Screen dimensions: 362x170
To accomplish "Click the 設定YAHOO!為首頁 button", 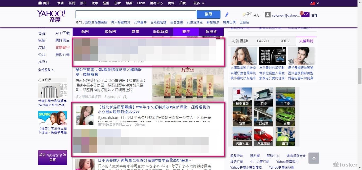I will pyautogui.click(x=52, y=158).
